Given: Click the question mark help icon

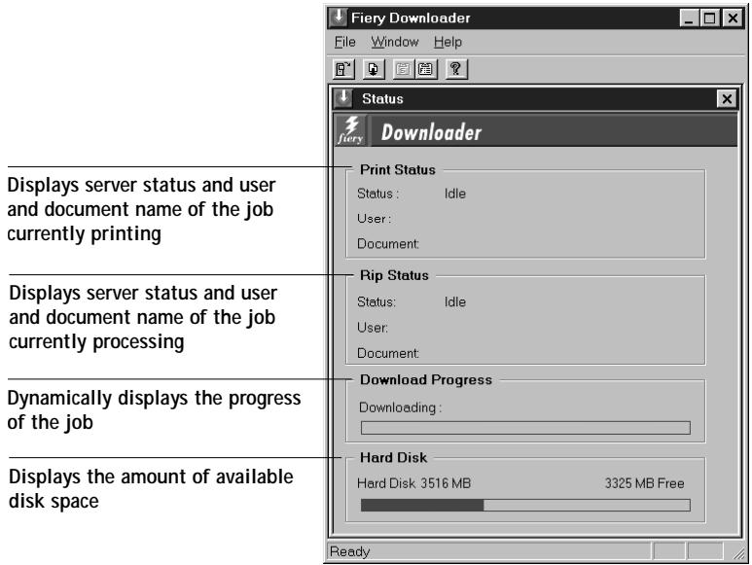Looking at the screenshot, I should 455,69.
